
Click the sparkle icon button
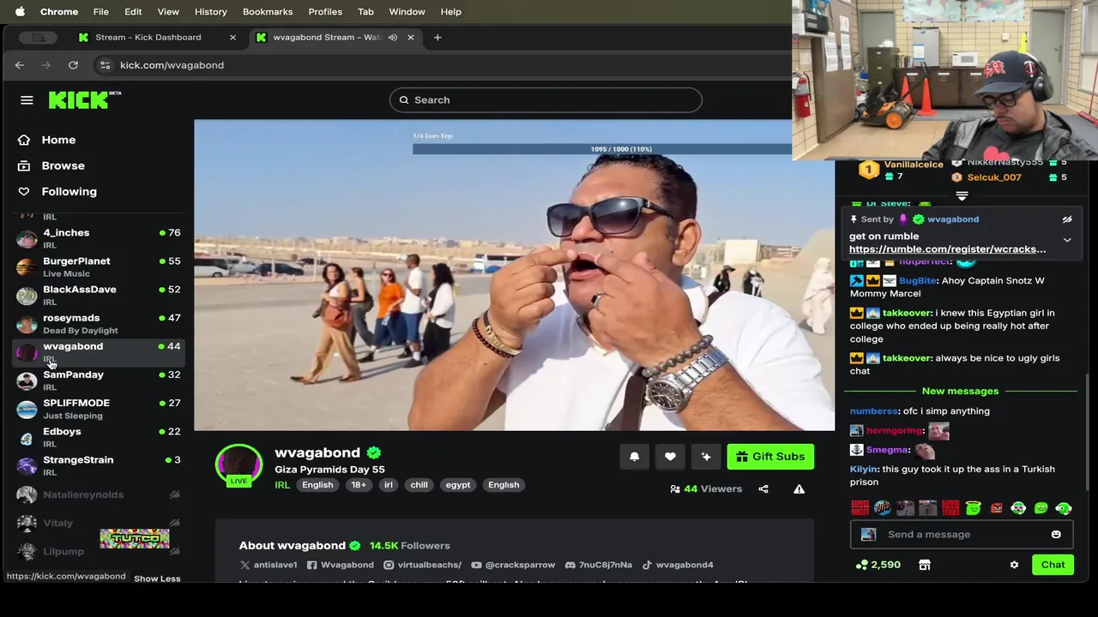[706, 457]
